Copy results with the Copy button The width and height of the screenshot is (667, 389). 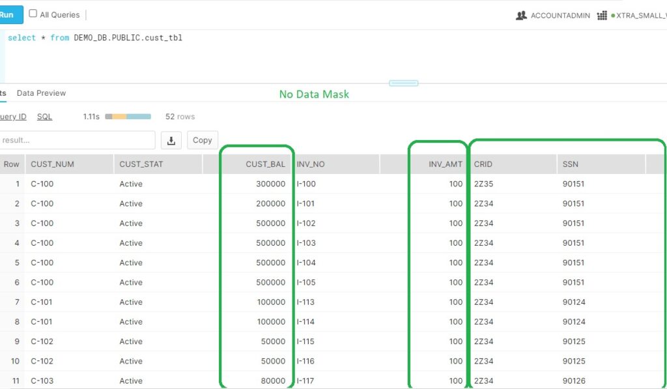(x=202, y=140)
